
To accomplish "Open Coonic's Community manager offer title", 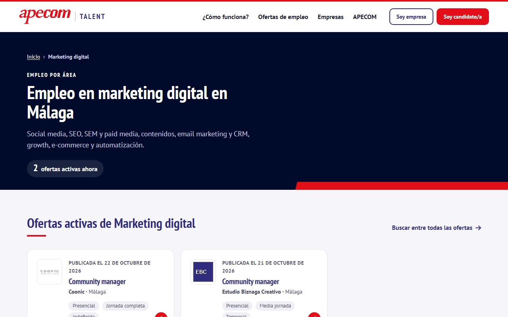I will [x=97, y=281].
